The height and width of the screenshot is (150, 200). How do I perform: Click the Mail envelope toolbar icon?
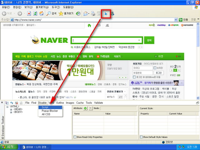click(85, 13)
